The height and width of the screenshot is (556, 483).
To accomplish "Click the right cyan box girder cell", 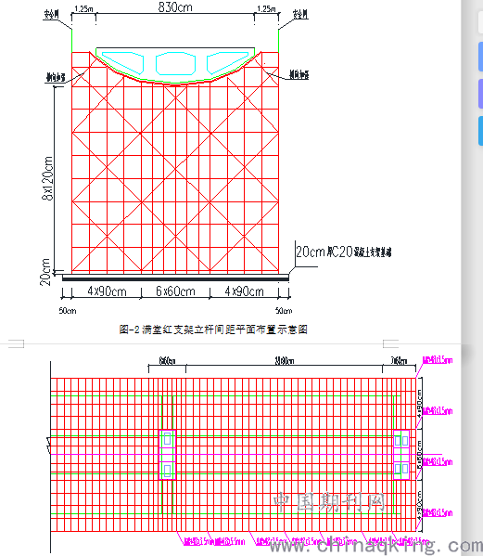I will pos(228,63).
